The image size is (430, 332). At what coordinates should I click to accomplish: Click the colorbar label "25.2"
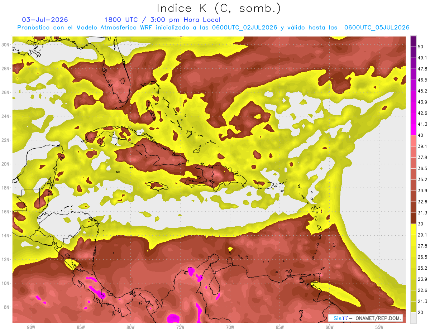[423, 268]
